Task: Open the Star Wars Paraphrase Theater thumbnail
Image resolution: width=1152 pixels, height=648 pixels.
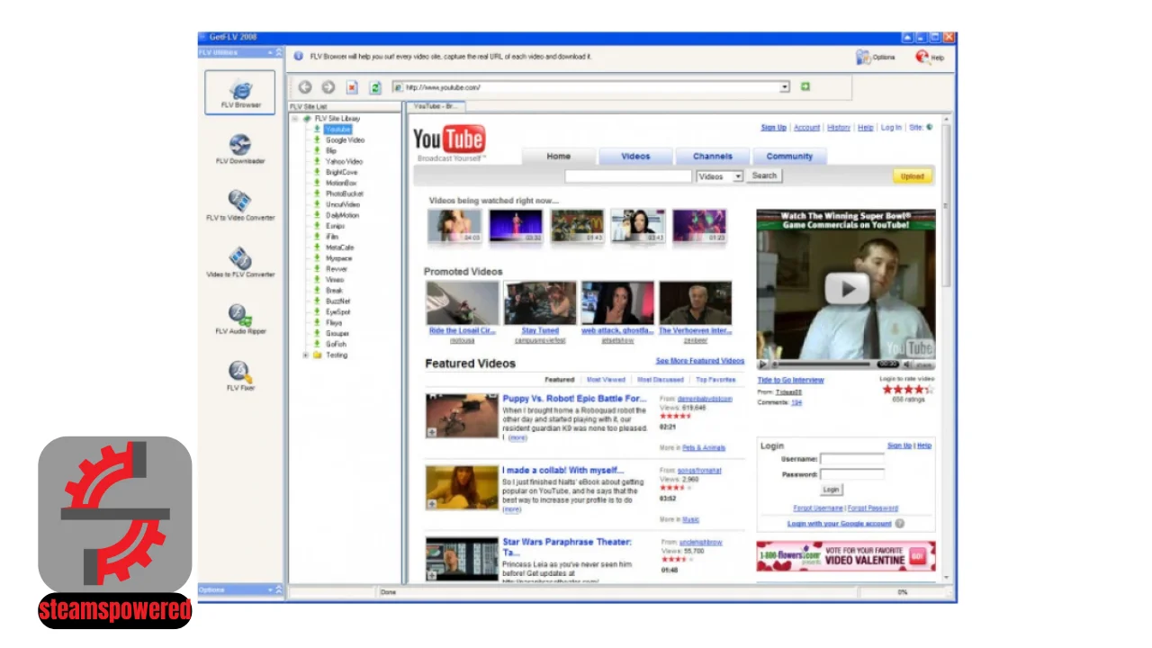Action: click(x=462, y=559)
